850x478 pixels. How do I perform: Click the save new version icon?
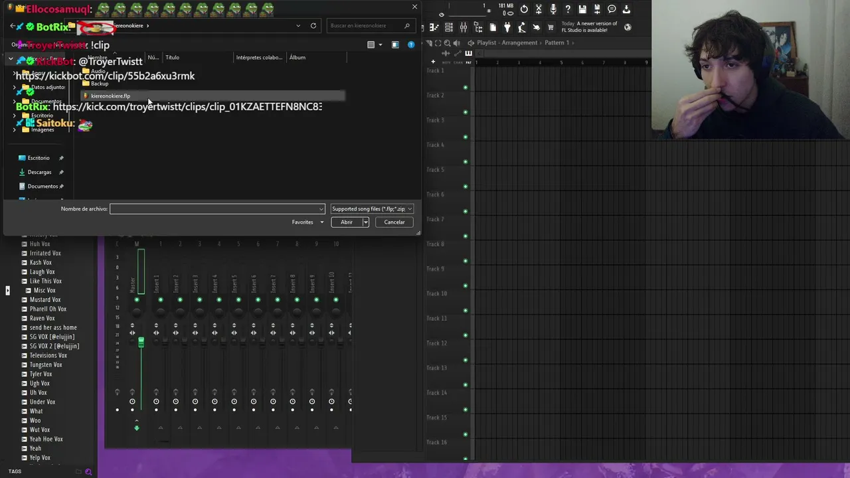tap(597, 9)
